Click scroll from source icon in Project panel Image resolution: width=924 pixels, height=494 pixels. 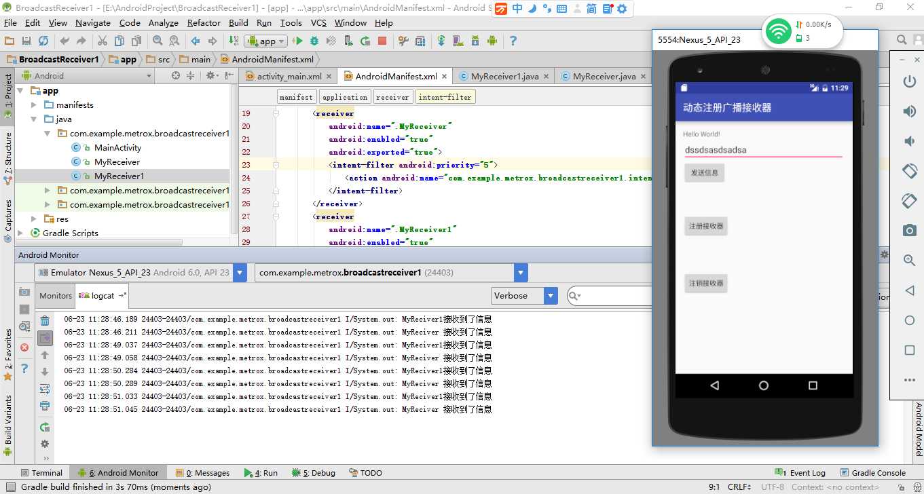pyautogui.click(x=176, y=75)
